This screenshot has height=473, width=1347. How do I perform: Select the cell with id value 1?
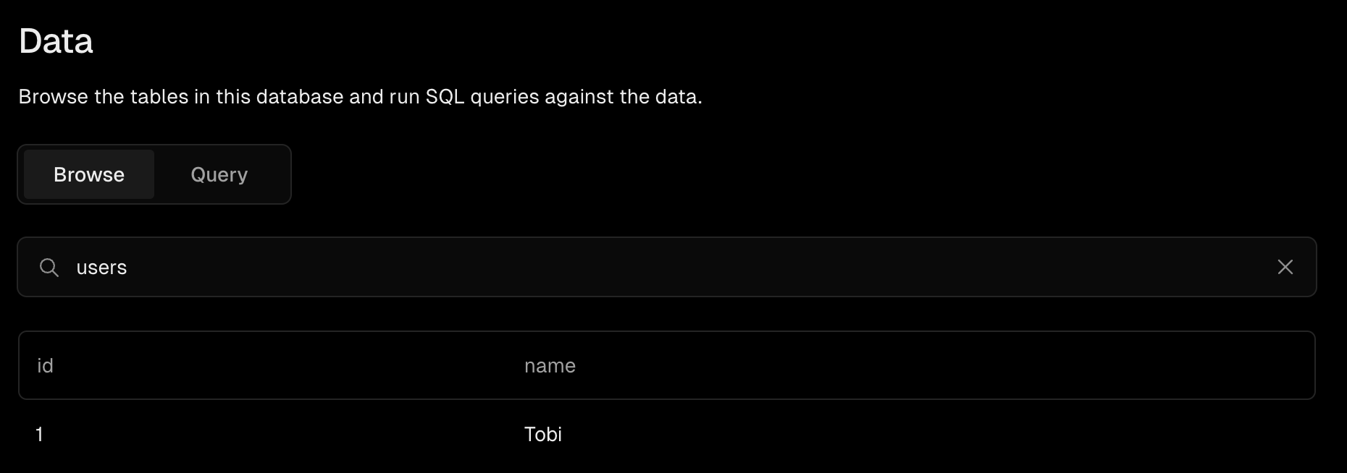(x=40, y=435)
